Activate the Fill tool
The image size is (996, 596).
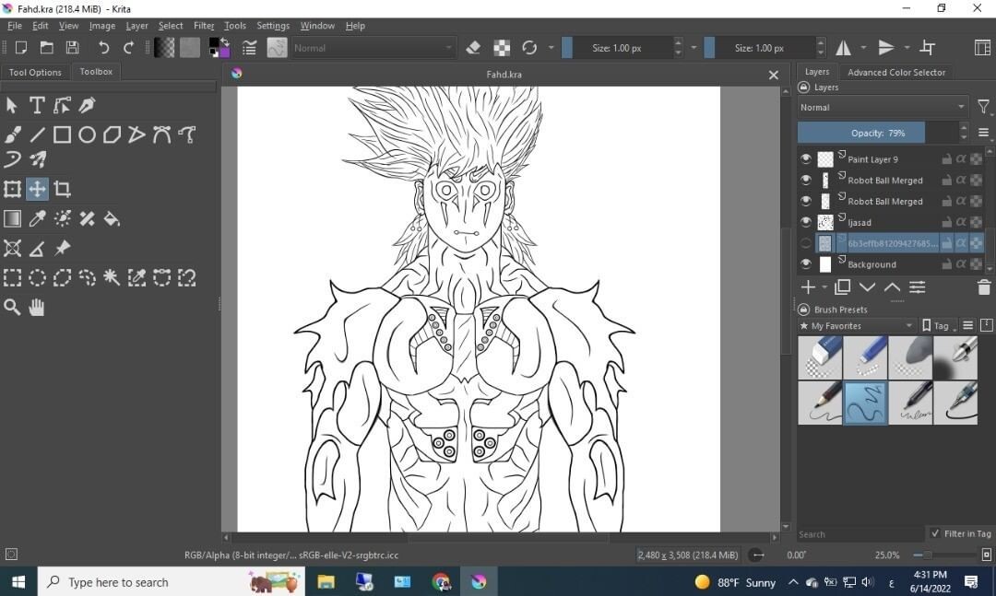112,218
